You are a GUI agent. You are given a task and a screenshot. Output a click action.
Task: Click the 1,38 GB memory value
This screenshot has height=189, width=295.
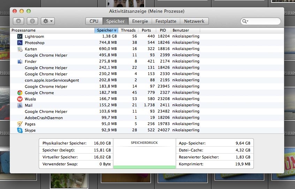[109, 36]
